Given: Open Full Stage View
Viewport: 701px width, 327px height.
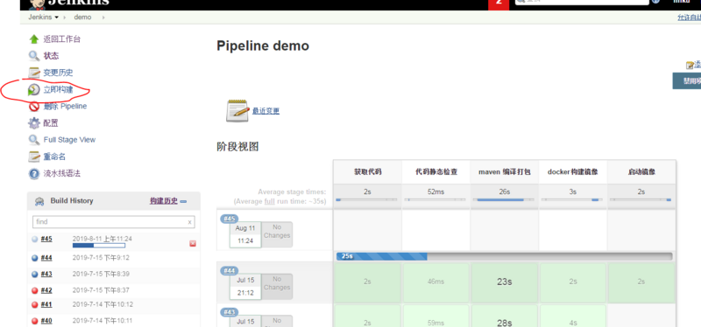Looking at the screenshot, I should pyautogui.click(x=69, y=140).
